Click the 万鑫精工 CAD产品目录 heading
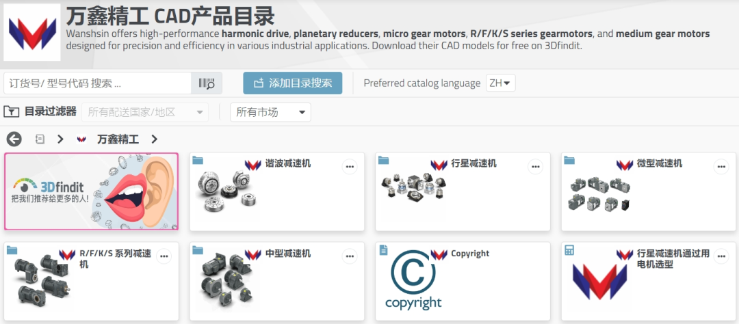Screen dimensions: 739x324 click(x=170, y=16)
